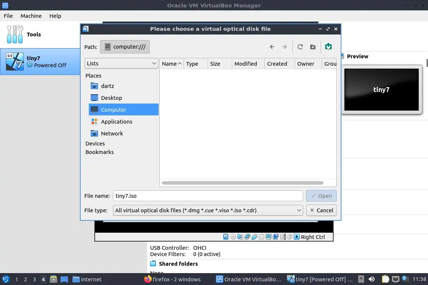Click the file manager drawer taskbar icon
Screen dimensions: 428x285
tap(53, 279)
